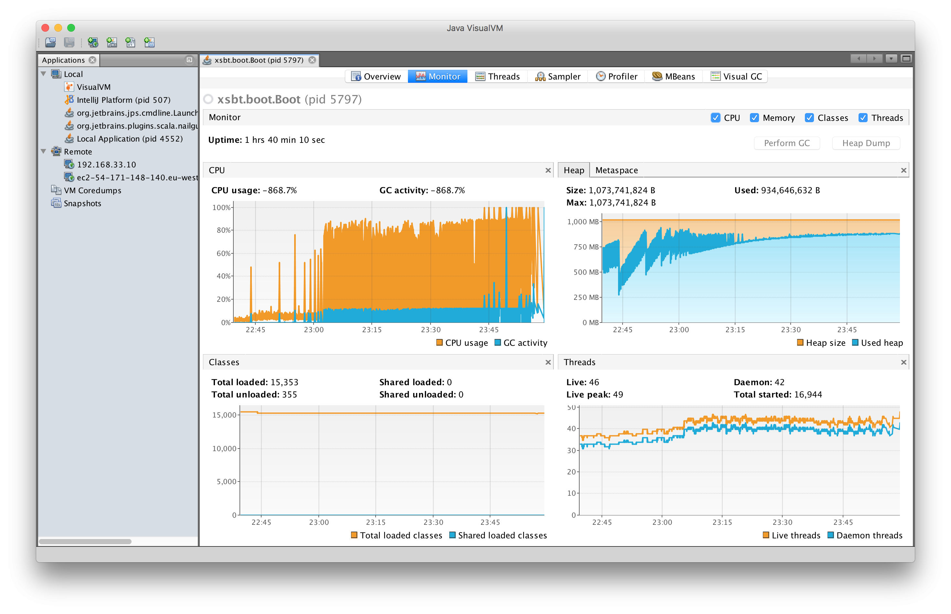The height and width of the screenshot is (614, 951).
Task: Click the Used heap blue legend swatch
Action: (855, 343)
